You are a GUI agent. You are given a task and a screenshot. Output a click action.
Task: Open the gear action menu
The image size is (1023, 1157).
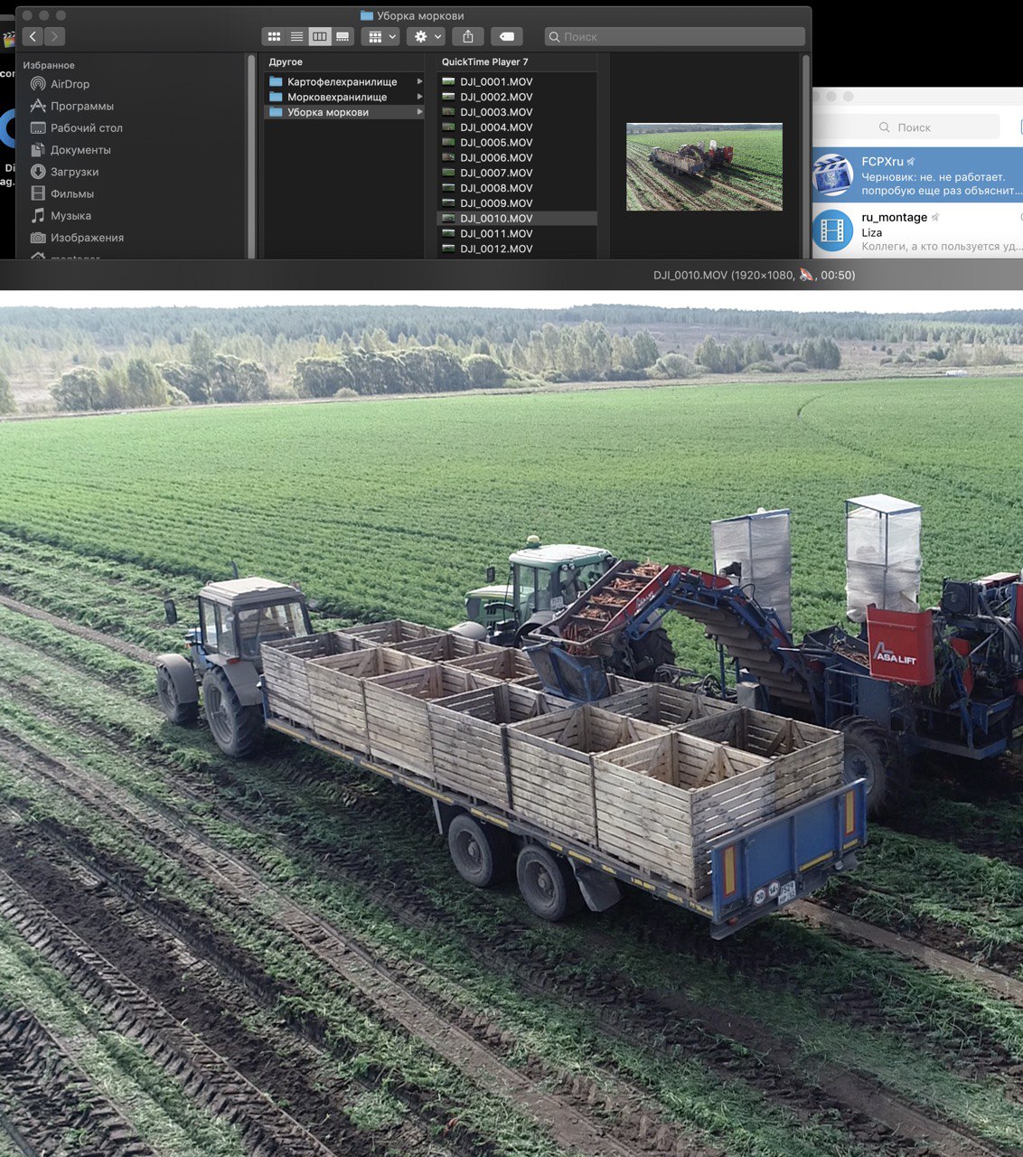426,36
